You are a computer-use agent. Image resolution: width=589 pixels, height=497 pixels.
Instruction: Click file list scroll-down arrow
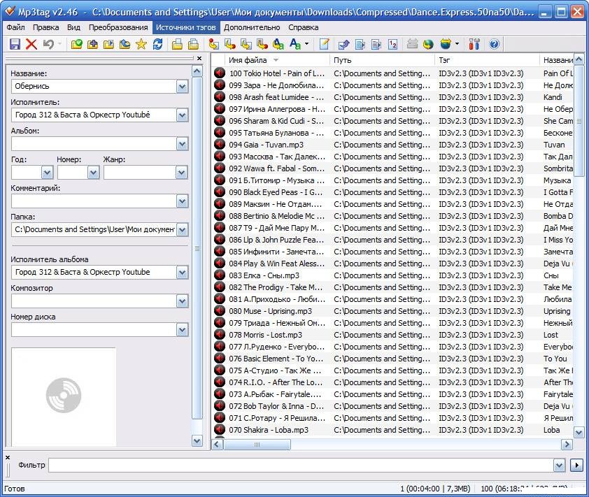pos(579,433)
